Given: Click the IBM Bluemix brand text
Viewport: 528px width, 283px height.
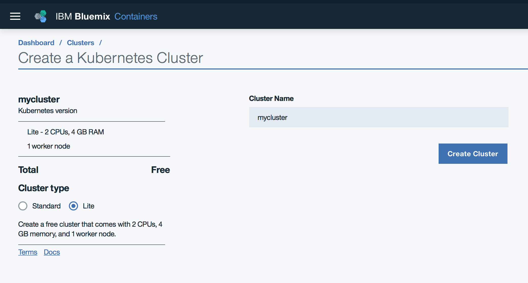Looking at the screenshot, I should coord(83,16).
